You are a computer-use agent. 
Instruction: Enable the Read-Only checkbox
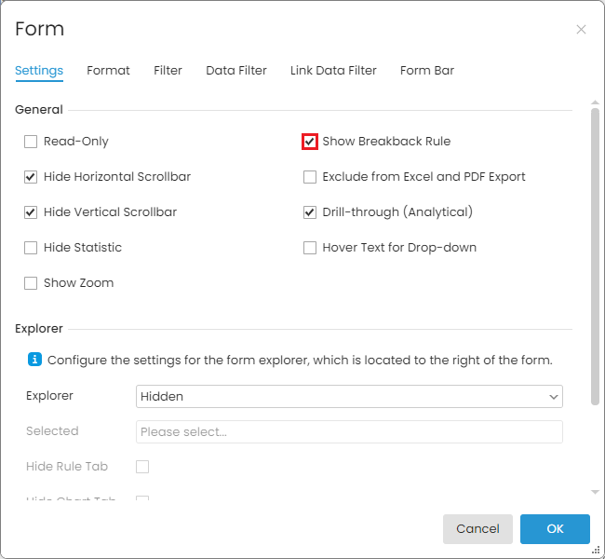click(x=31, y=142)
